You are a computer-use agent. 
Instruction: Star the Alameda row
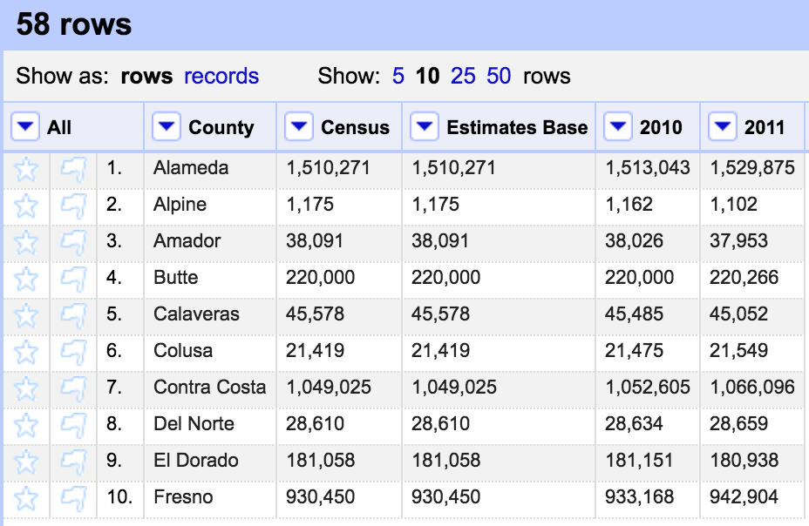[26, 169]
